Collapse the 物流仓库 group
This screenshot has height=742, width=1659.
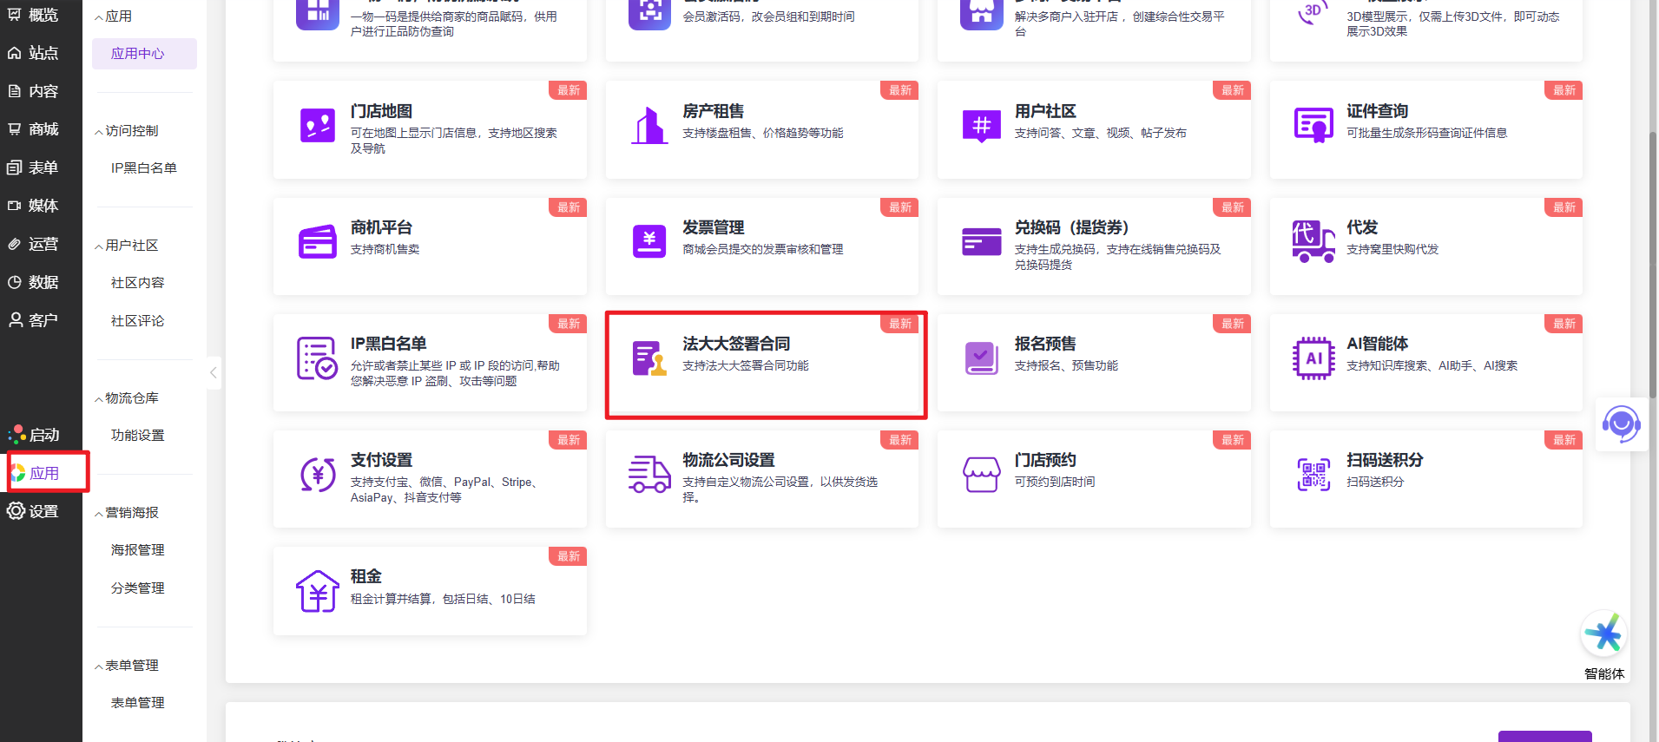pos(98,399)
